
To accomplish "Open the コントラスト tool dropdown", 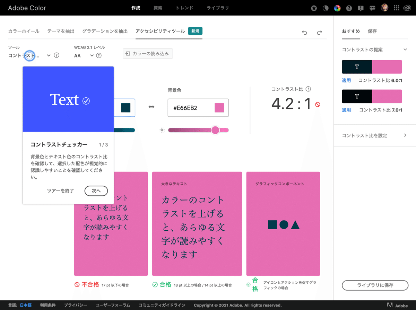I will pyautogui.click(x=29, y=55).
